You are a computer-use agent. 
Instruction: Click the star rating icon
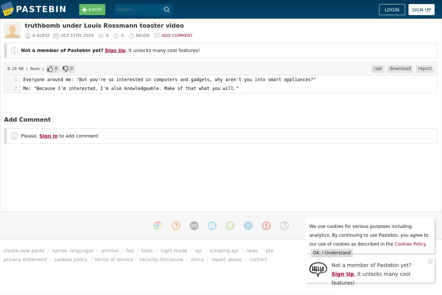click(116, 36)
